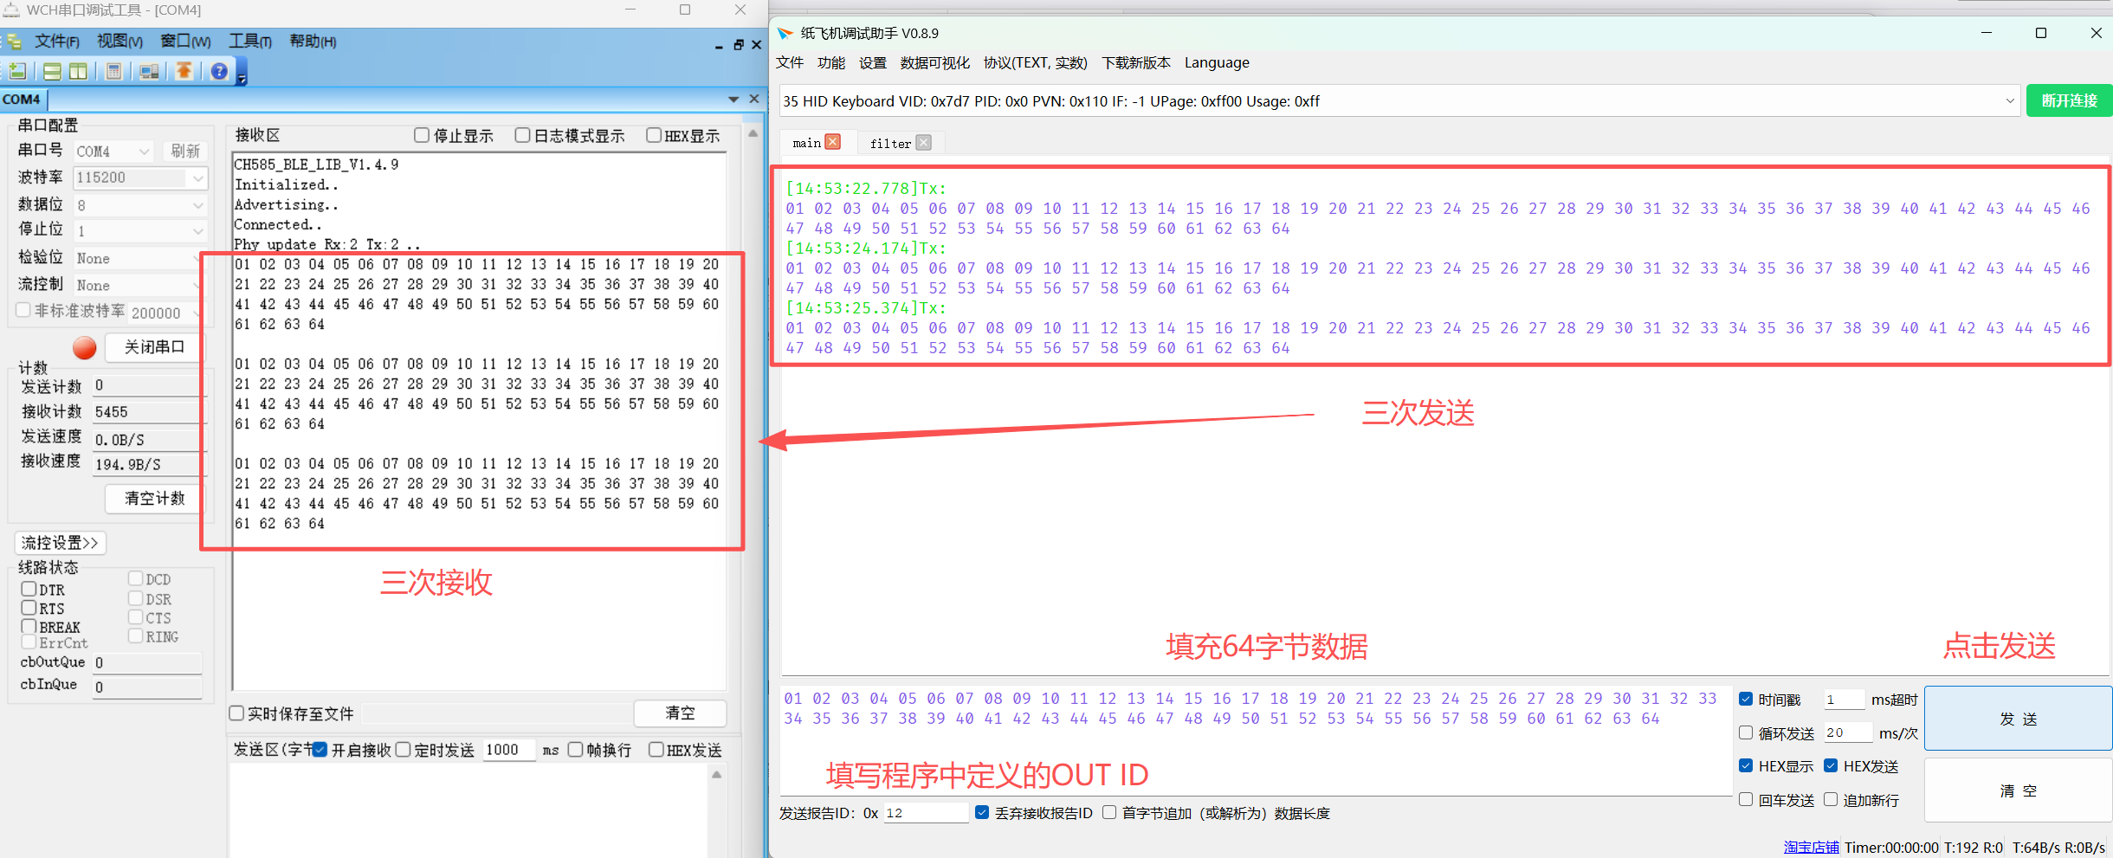Enable the 循环发送 checkbox
The width and height of the screenshot is (2113, 858).
1747,732
